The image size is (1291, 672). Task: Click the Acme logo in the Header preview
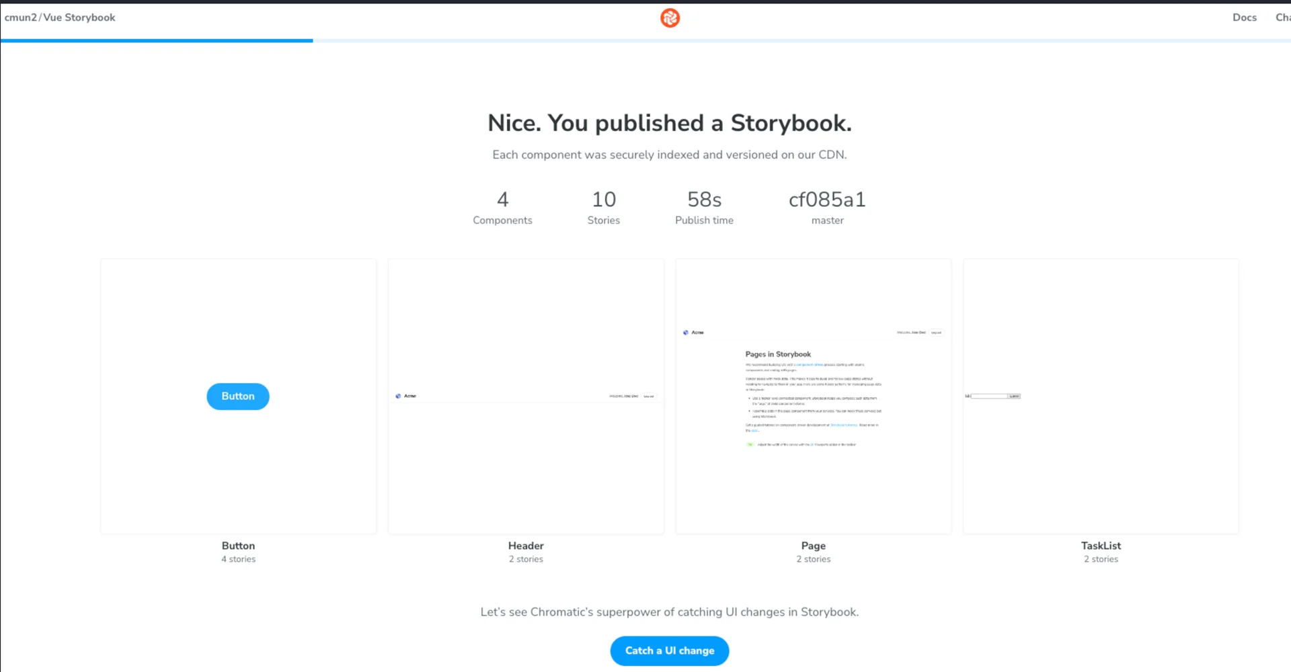click(x=399, y=396)
